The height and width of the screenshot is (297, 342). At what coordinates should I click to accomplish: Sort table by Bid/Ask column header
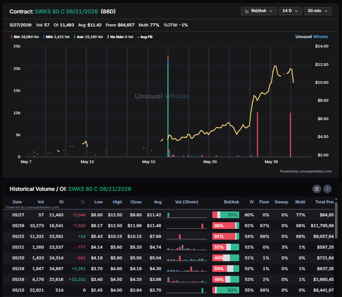[232, 202]
